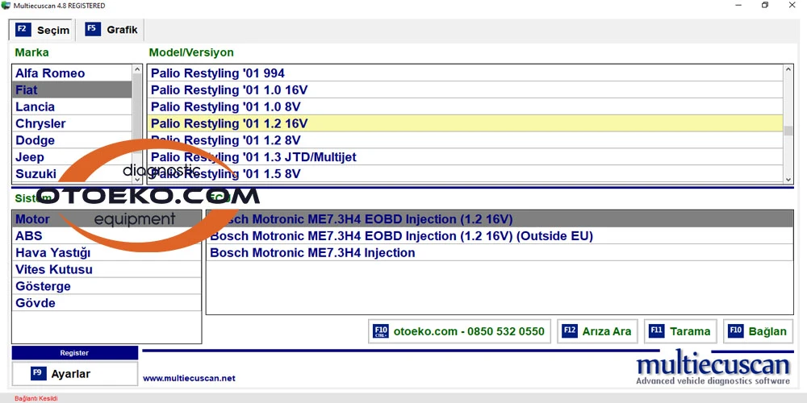Click the Marka list scroll down arrow

coord(137,180)
